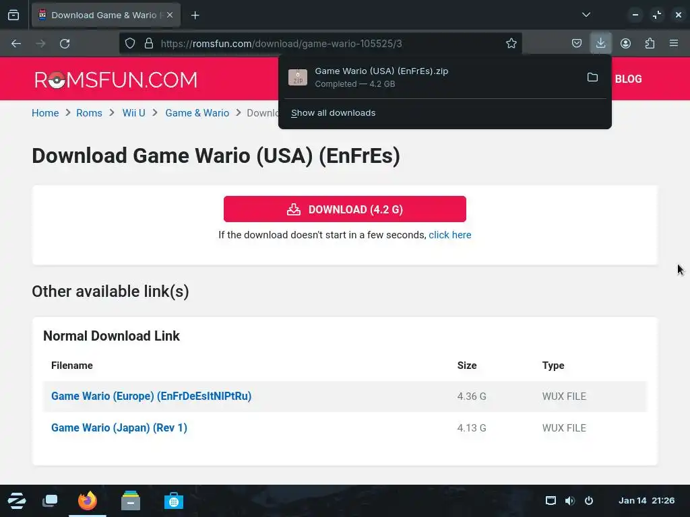This screenshot has width=690, height=517.
Task: Show downloaded file in containing folder
Action: click(x=592, y=77)
